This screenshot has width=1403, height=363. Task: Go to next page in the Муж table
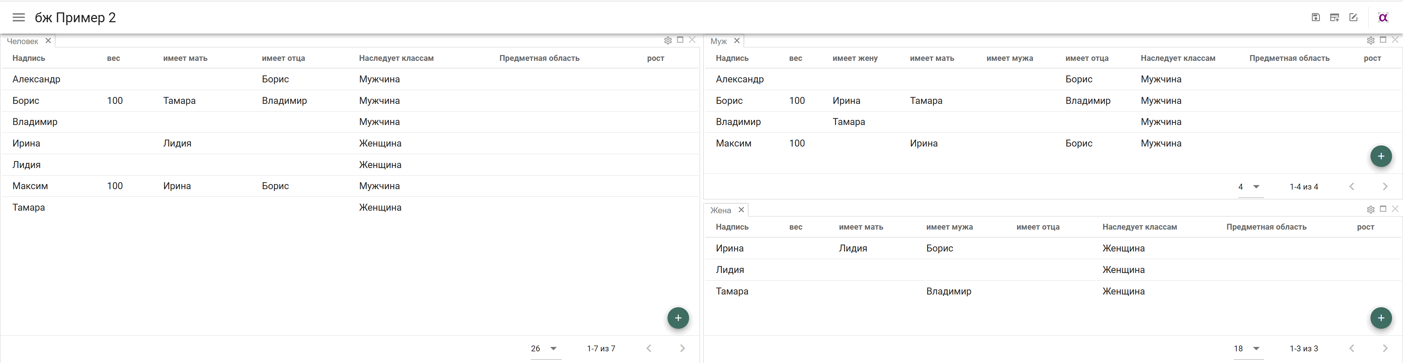(1385, 186)
